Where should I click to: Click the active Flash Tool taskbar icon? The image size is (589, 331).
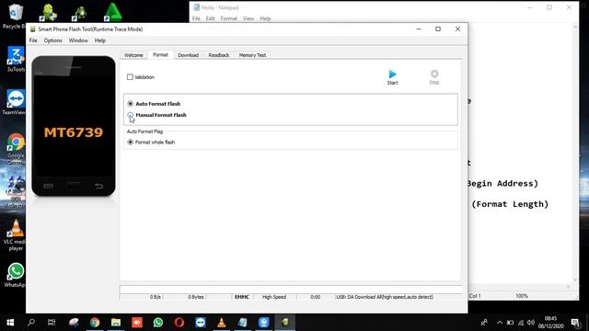tap(285, 323)
